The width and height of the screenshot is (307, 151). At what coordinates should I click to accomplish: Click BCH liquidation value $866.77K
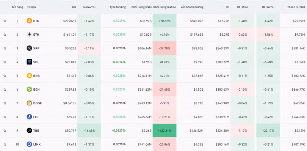pyautogui.click(x=298, y=90)
